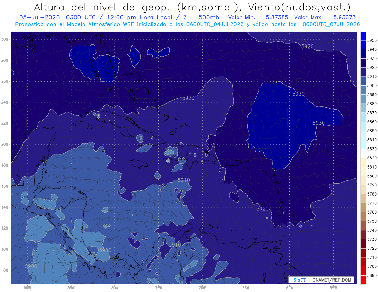Click the '5780' colorbar label
The image size is (378, 292).
point(372,194)
